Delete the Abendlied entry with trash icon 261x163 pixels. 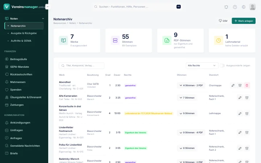tap(247, 85)
